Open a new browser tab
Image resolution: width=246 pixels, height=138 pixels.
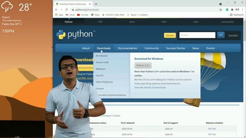tap(96, 4)
